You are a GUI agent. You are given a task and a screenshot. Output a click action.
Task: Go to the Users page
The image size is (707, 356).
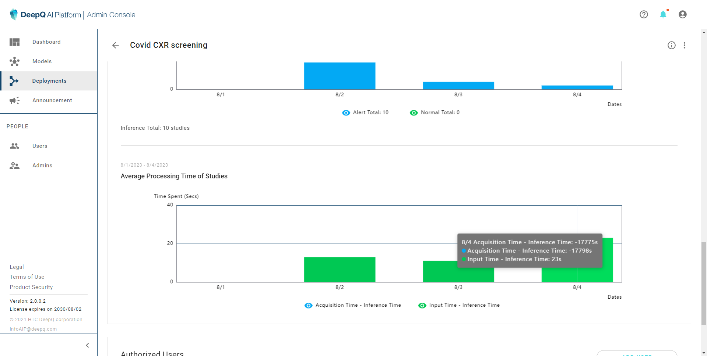click(x=39, y=146)
